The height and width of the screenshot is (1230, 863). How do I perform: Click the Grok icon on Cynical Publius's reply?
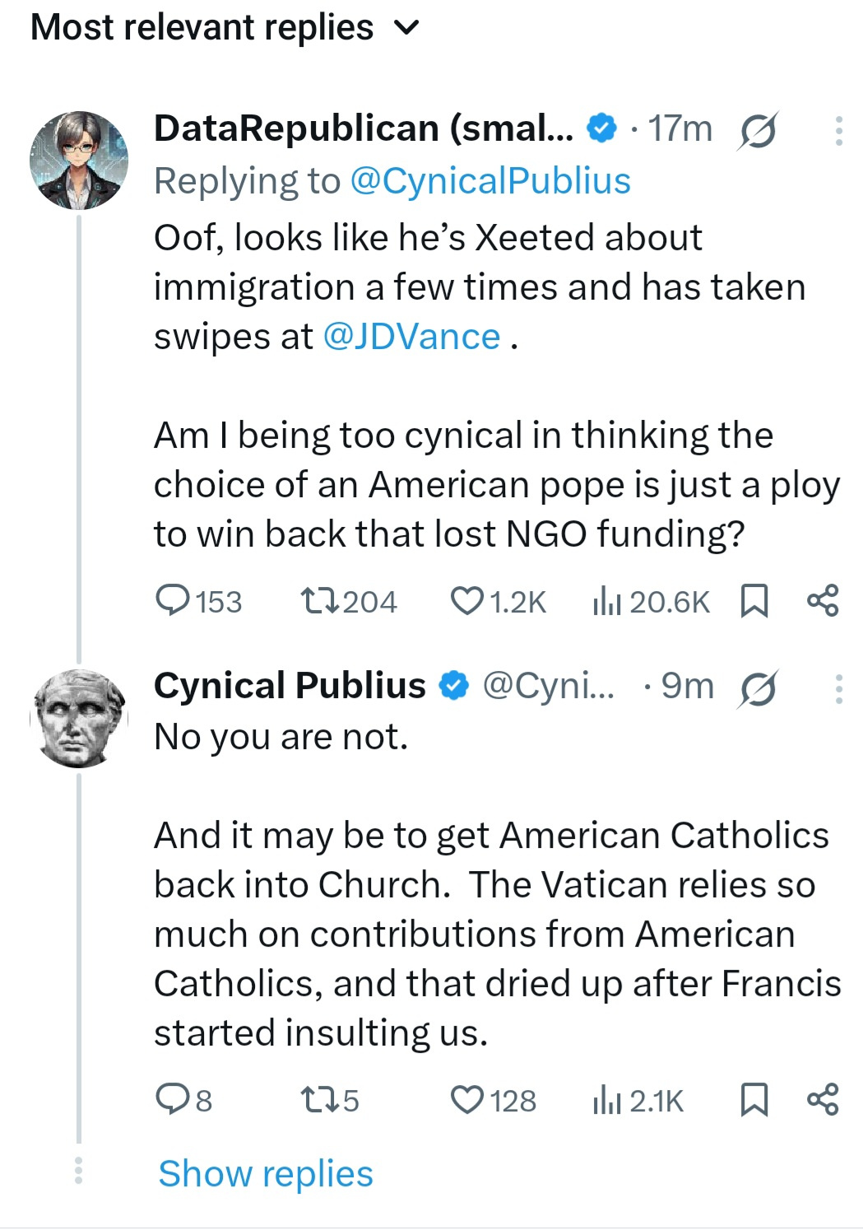757,688
